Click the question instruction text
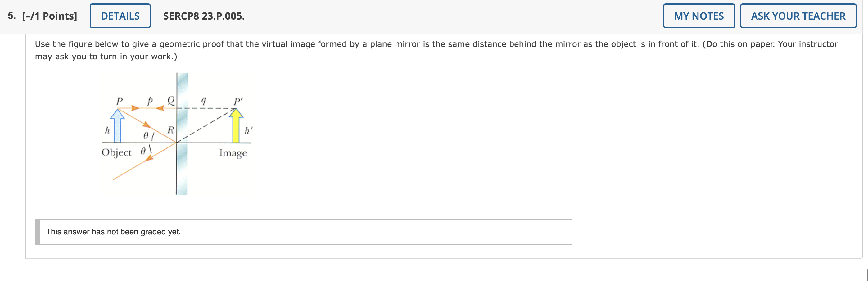 click(436, 50)
